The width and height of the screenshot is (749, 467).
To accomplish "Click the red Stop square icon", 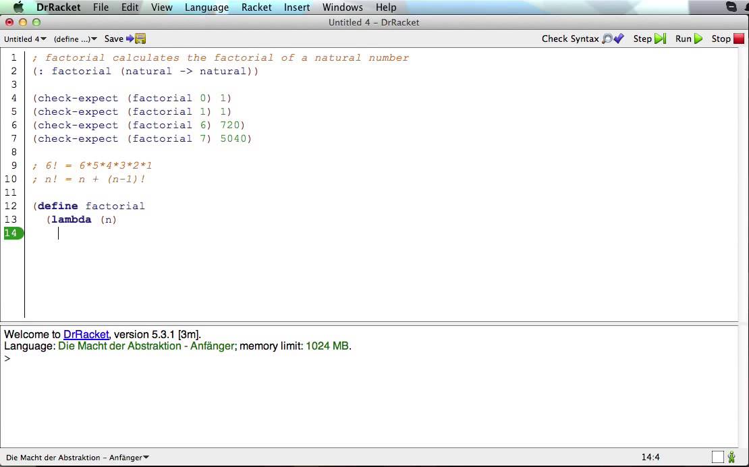I will tap(739, 38).
